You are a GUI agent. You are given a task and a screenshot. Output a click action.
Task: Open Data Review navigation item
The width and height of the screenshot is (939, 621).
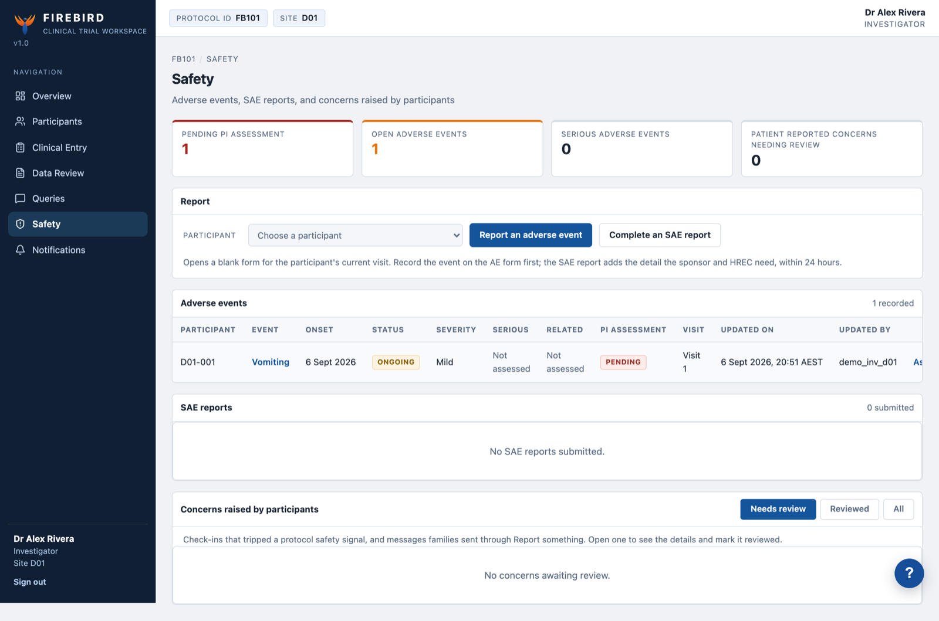(77, 173)
